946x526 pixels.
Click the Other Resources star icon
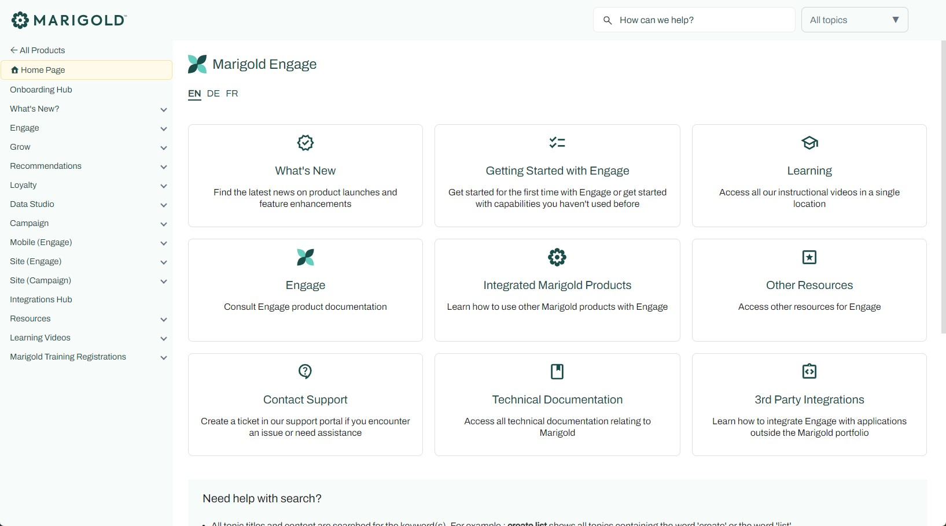tap(809, 257)
